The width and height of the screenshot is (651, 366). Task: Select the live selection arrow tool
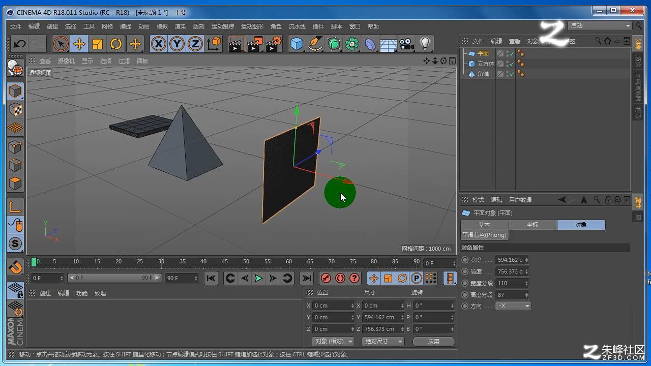coord(61,44)
